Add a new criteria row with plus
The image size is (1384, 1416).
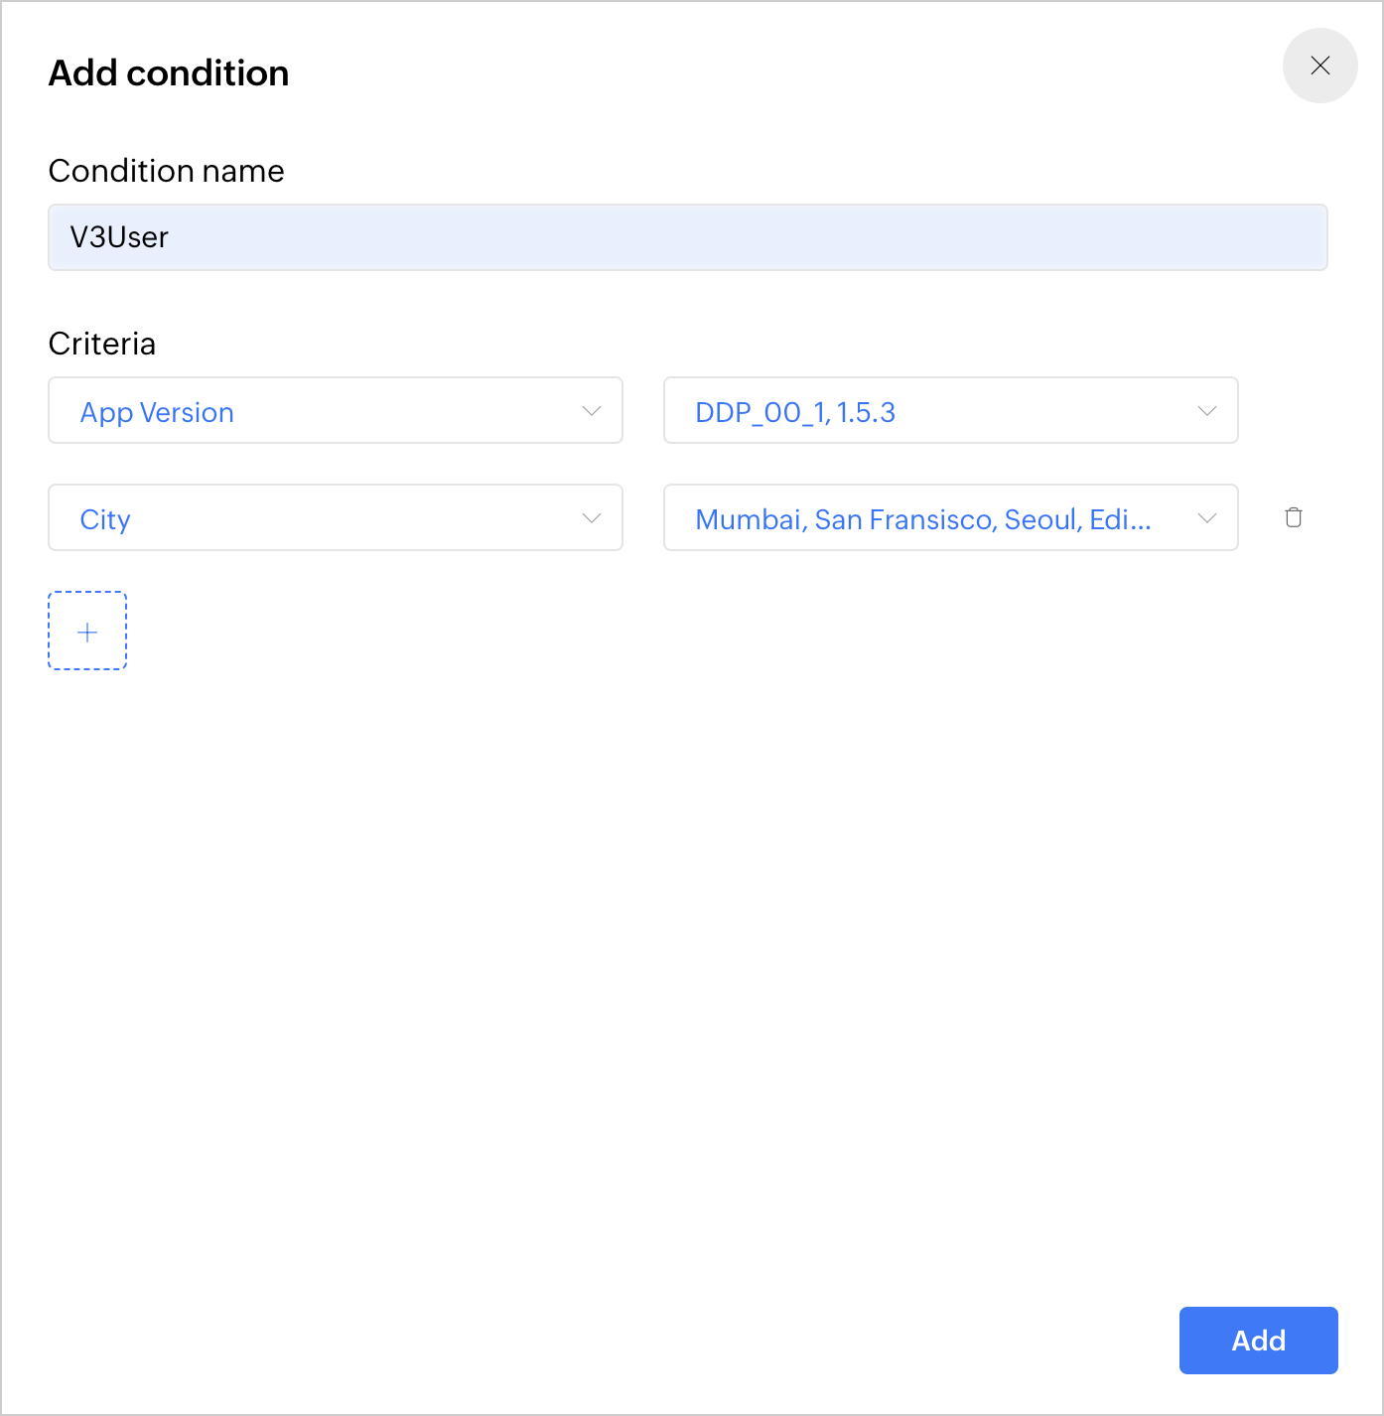(87, 632)
